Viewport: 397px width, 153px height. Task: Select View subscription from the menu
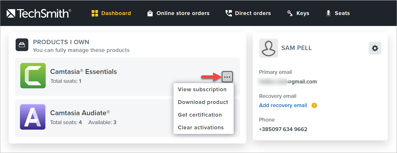202,89
